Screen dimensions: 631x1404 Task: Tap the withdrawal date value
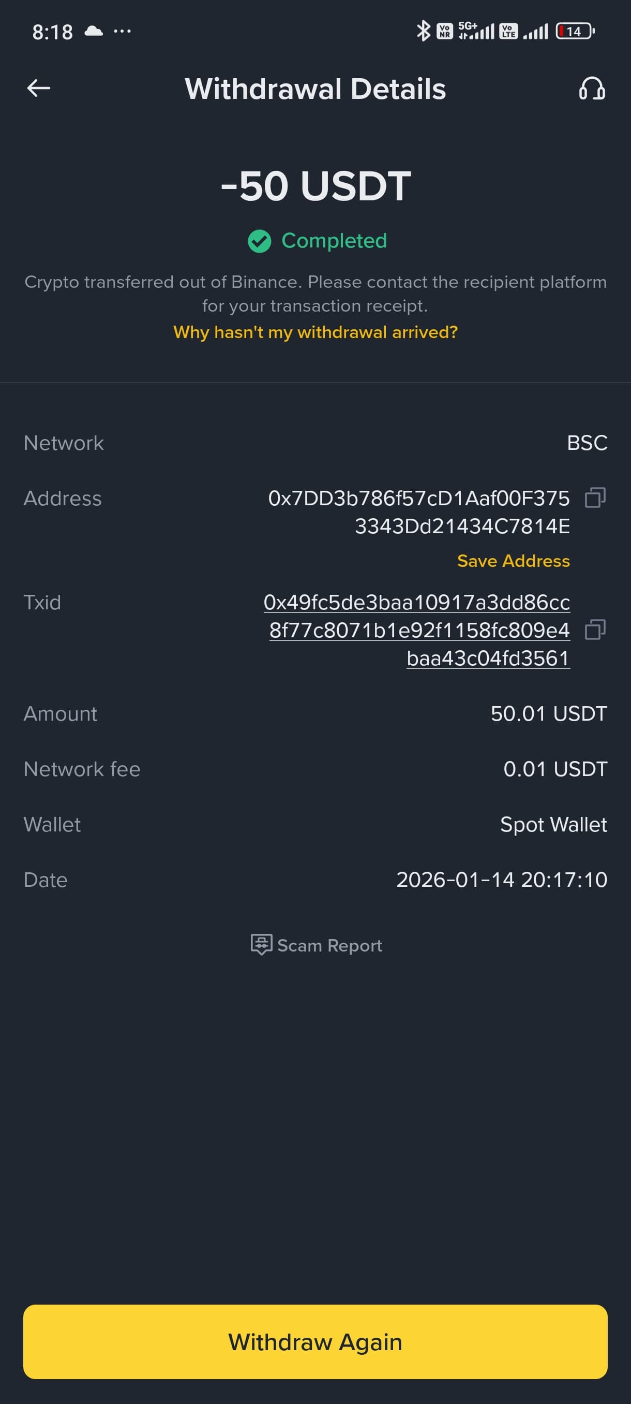tap(501, 880)
